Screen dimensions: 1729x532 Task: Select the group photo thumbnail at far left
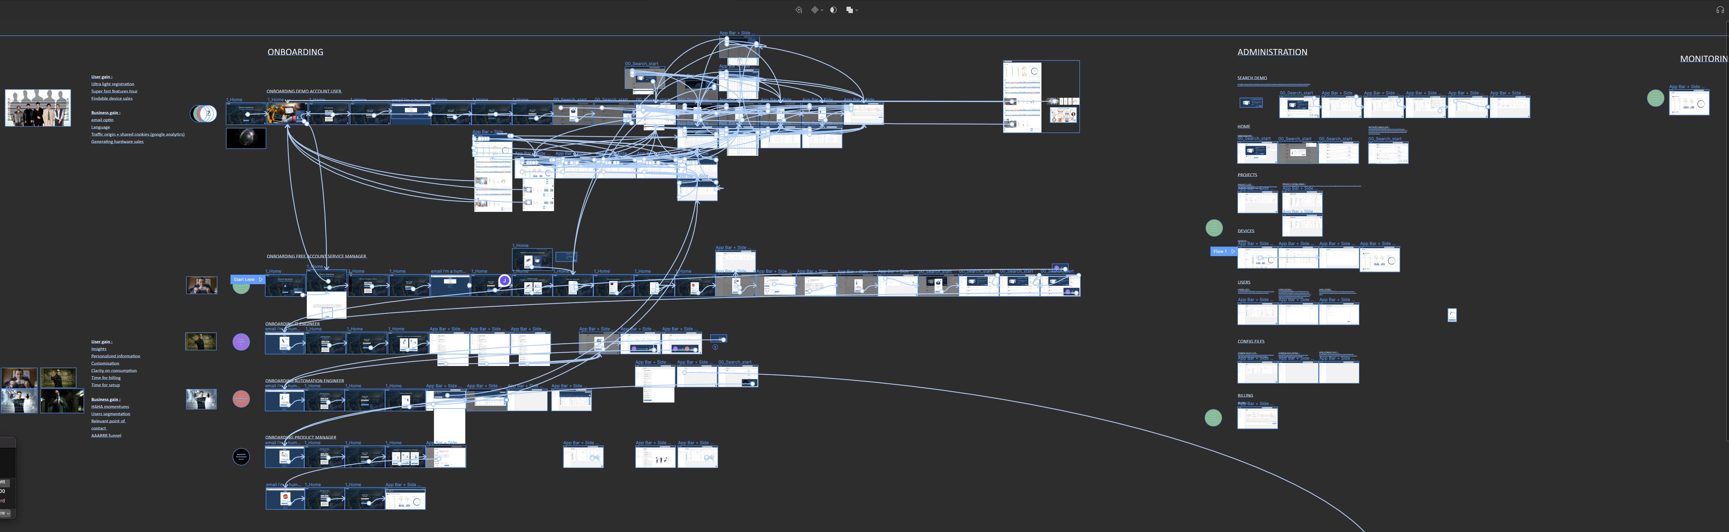click(38, 108)
